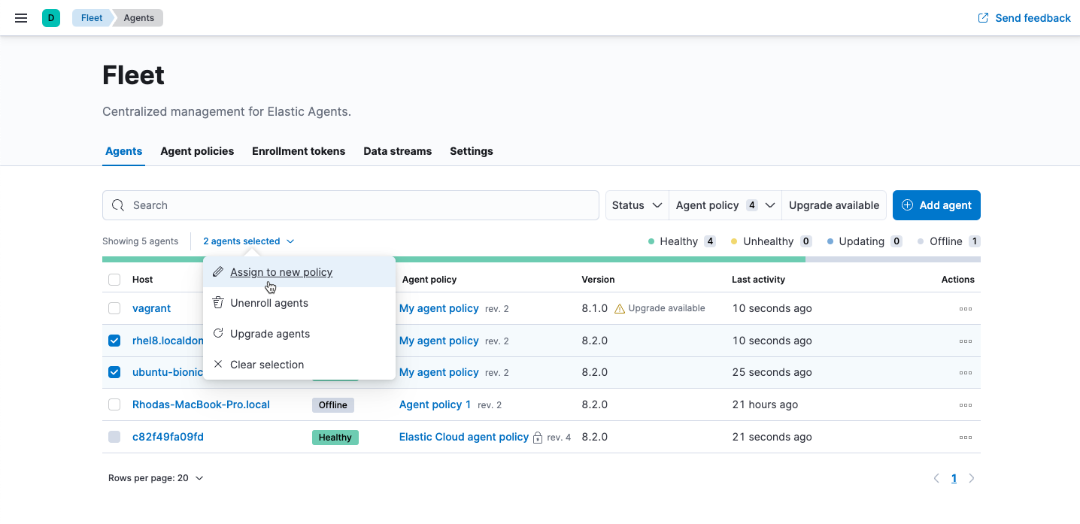The image size is (1080, 524).
Task: Select the checkbox for the vagrant agent
Action: (114, 308)
